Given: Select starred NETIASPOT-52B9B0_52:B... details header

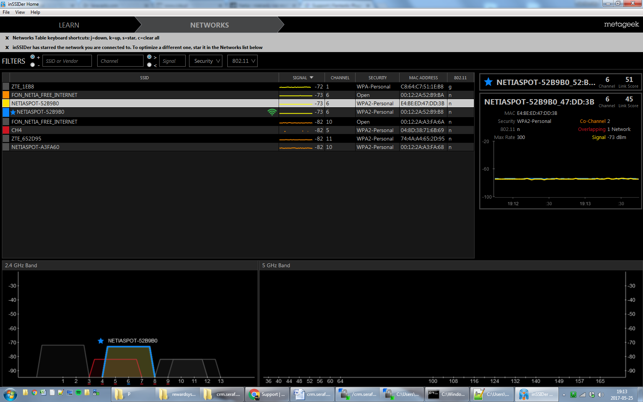Looking at the screenshot, I should [560, 82].
